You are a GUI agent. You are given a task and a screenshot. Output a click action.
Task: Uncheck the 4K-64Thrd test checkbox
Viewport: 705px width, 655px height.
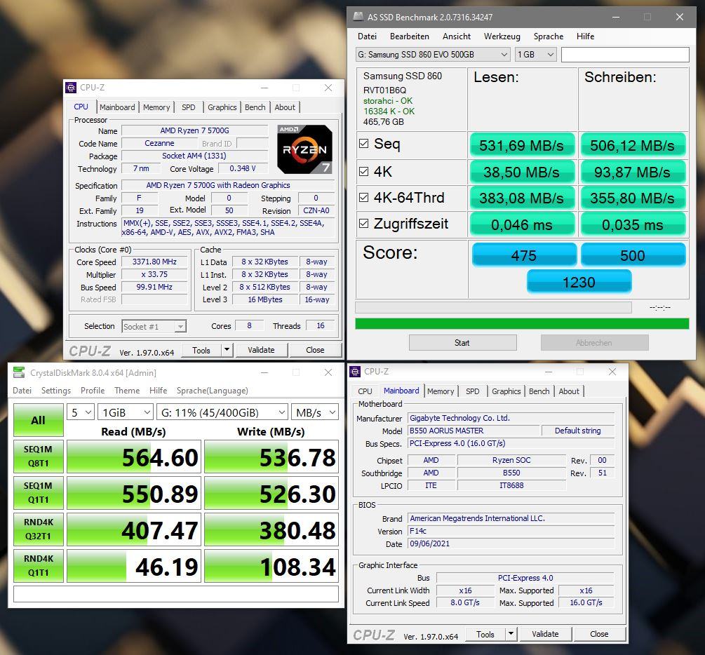[x=364, y=197]
